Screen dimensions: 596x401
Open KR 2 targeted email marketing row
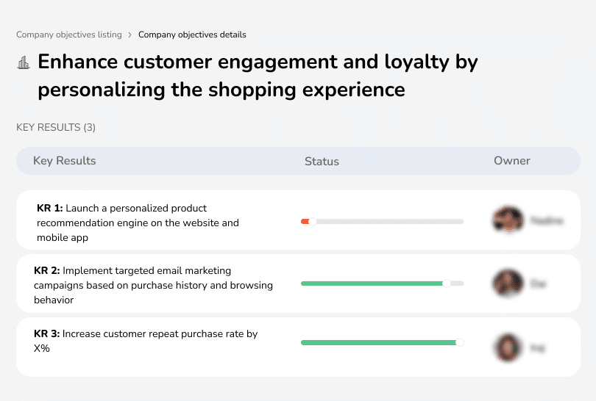153,285
